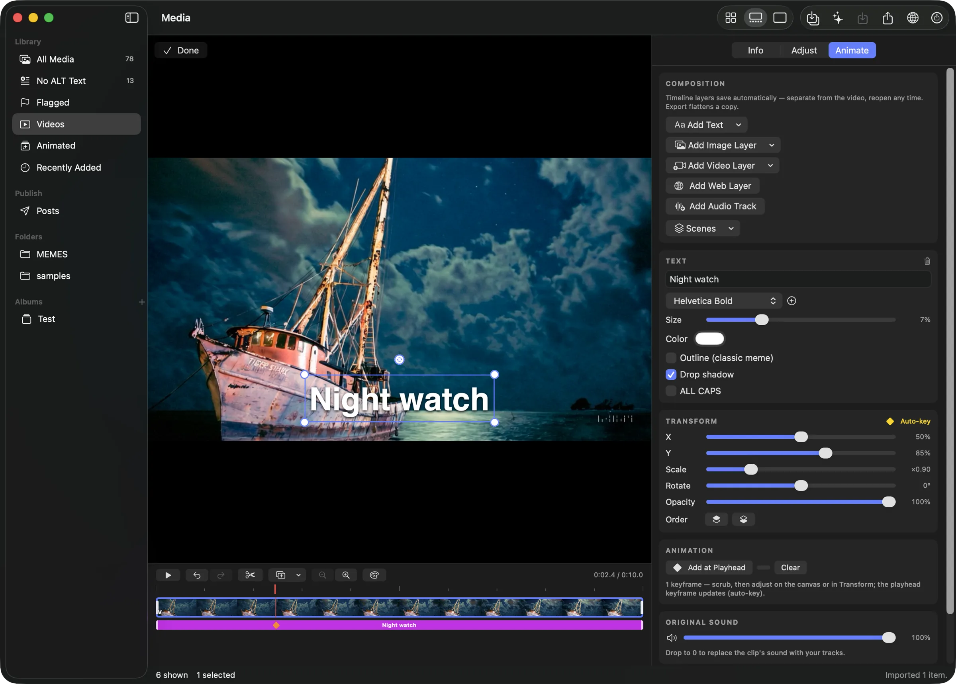Viewport: 956px width, 684px height.
Task: Switch to the Adjust tab
Action: pos(804,50)
